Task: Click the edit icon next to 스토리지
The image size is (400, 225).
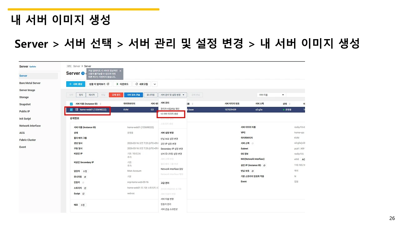Action: tap(85, 188)
